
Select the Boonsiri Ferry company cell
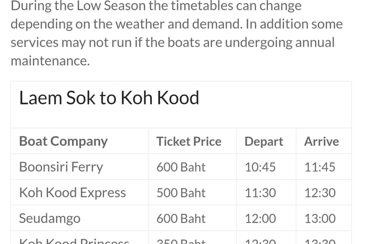pos(61,167)
